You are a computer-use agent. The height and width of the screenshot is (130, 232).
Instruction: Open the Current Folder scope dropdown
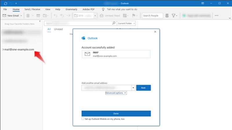pos(126,23)
